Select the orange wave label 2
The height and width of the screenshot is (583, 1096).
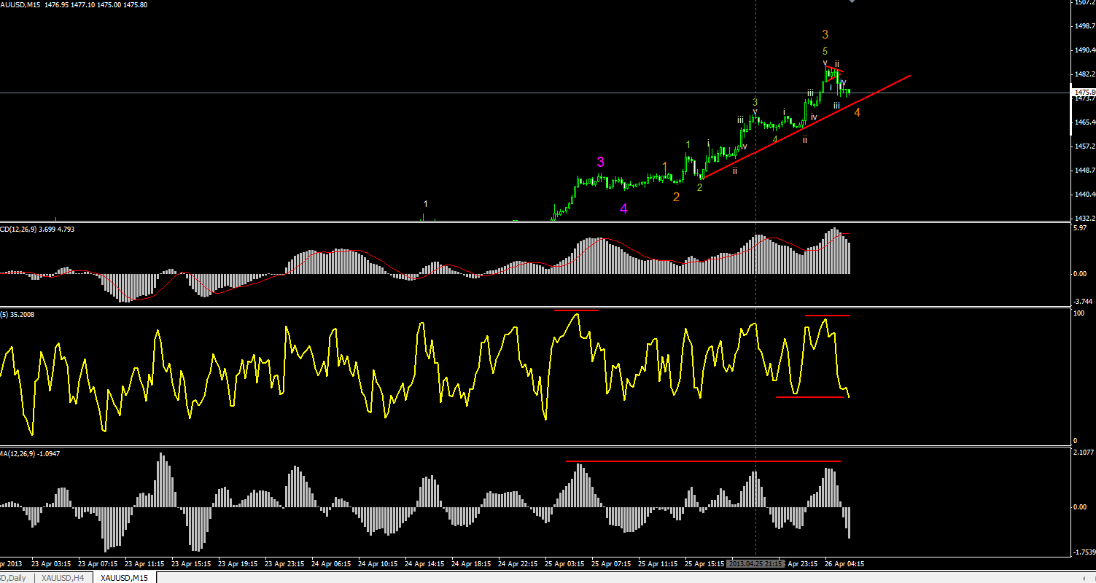coord(676,197)
